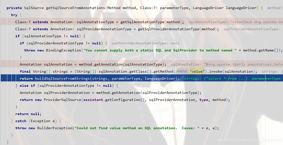Click the method.getName() call
The image size is (283, 145).
261,50
